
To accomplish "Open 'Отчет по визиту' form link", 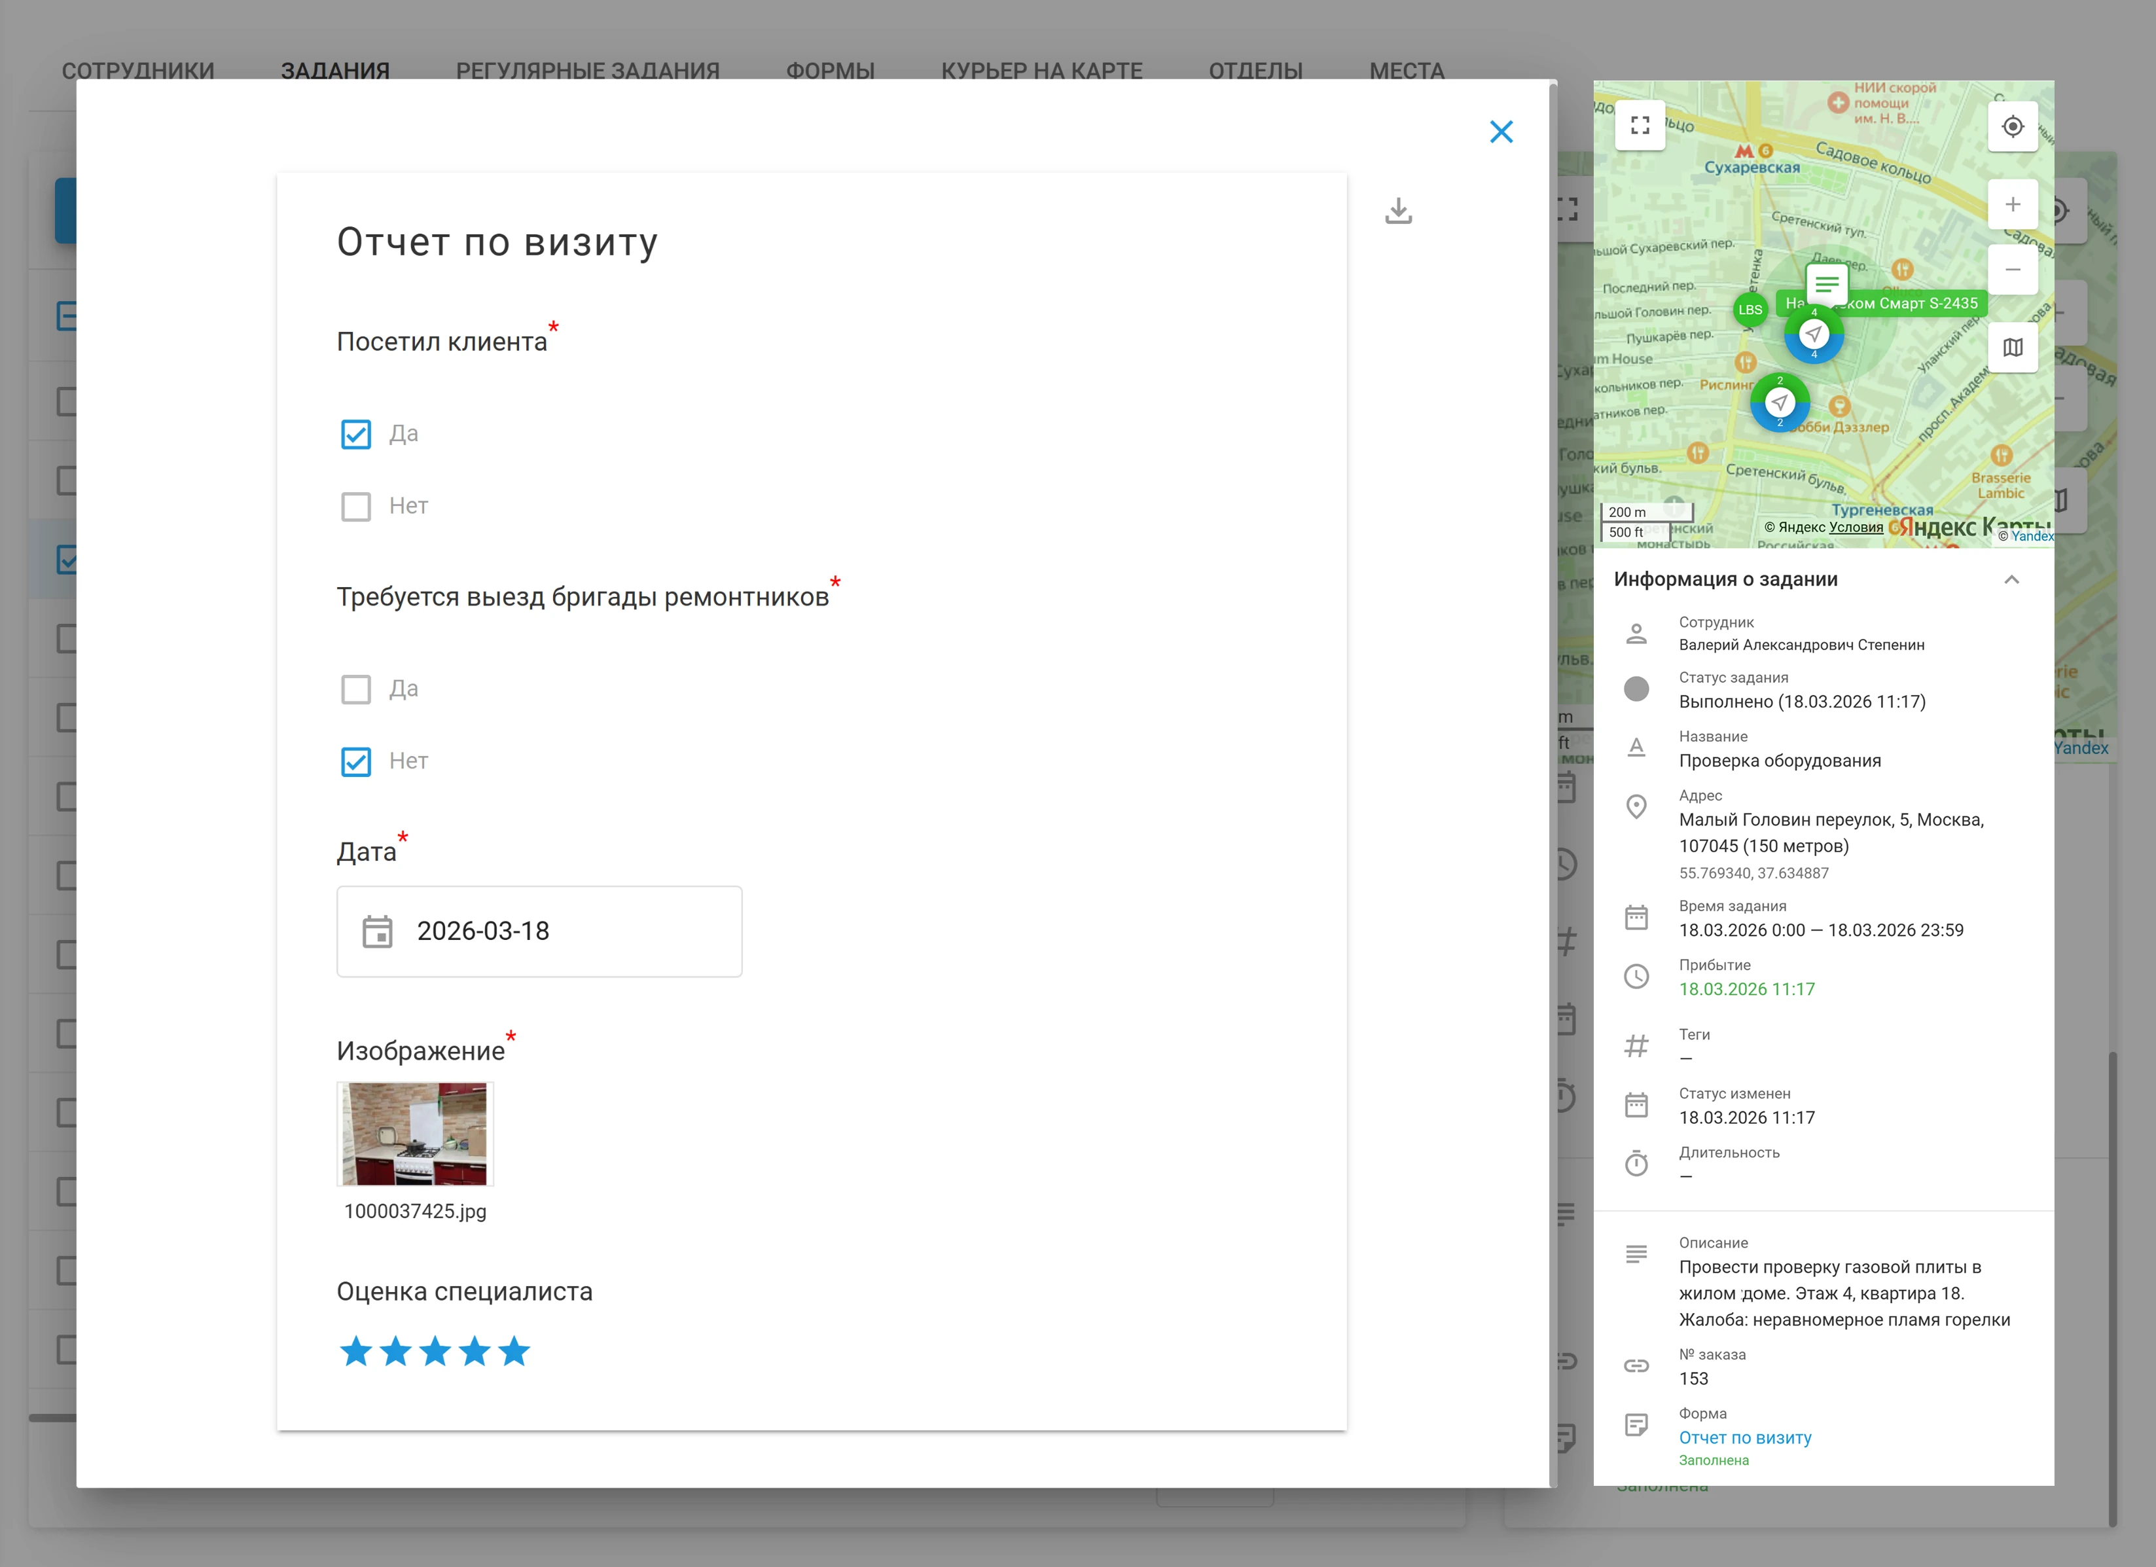I will [1744, 1437].
